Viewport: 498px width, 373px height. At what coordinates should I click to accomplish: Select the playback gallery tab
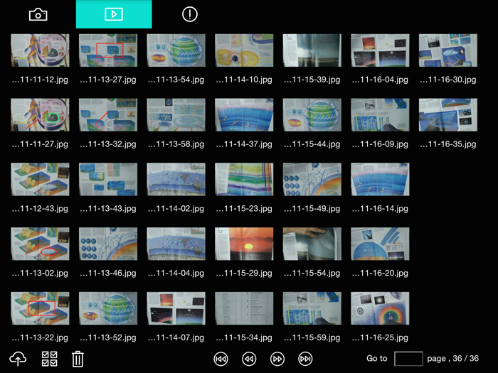pyautogui.click(x=114, y=14)
